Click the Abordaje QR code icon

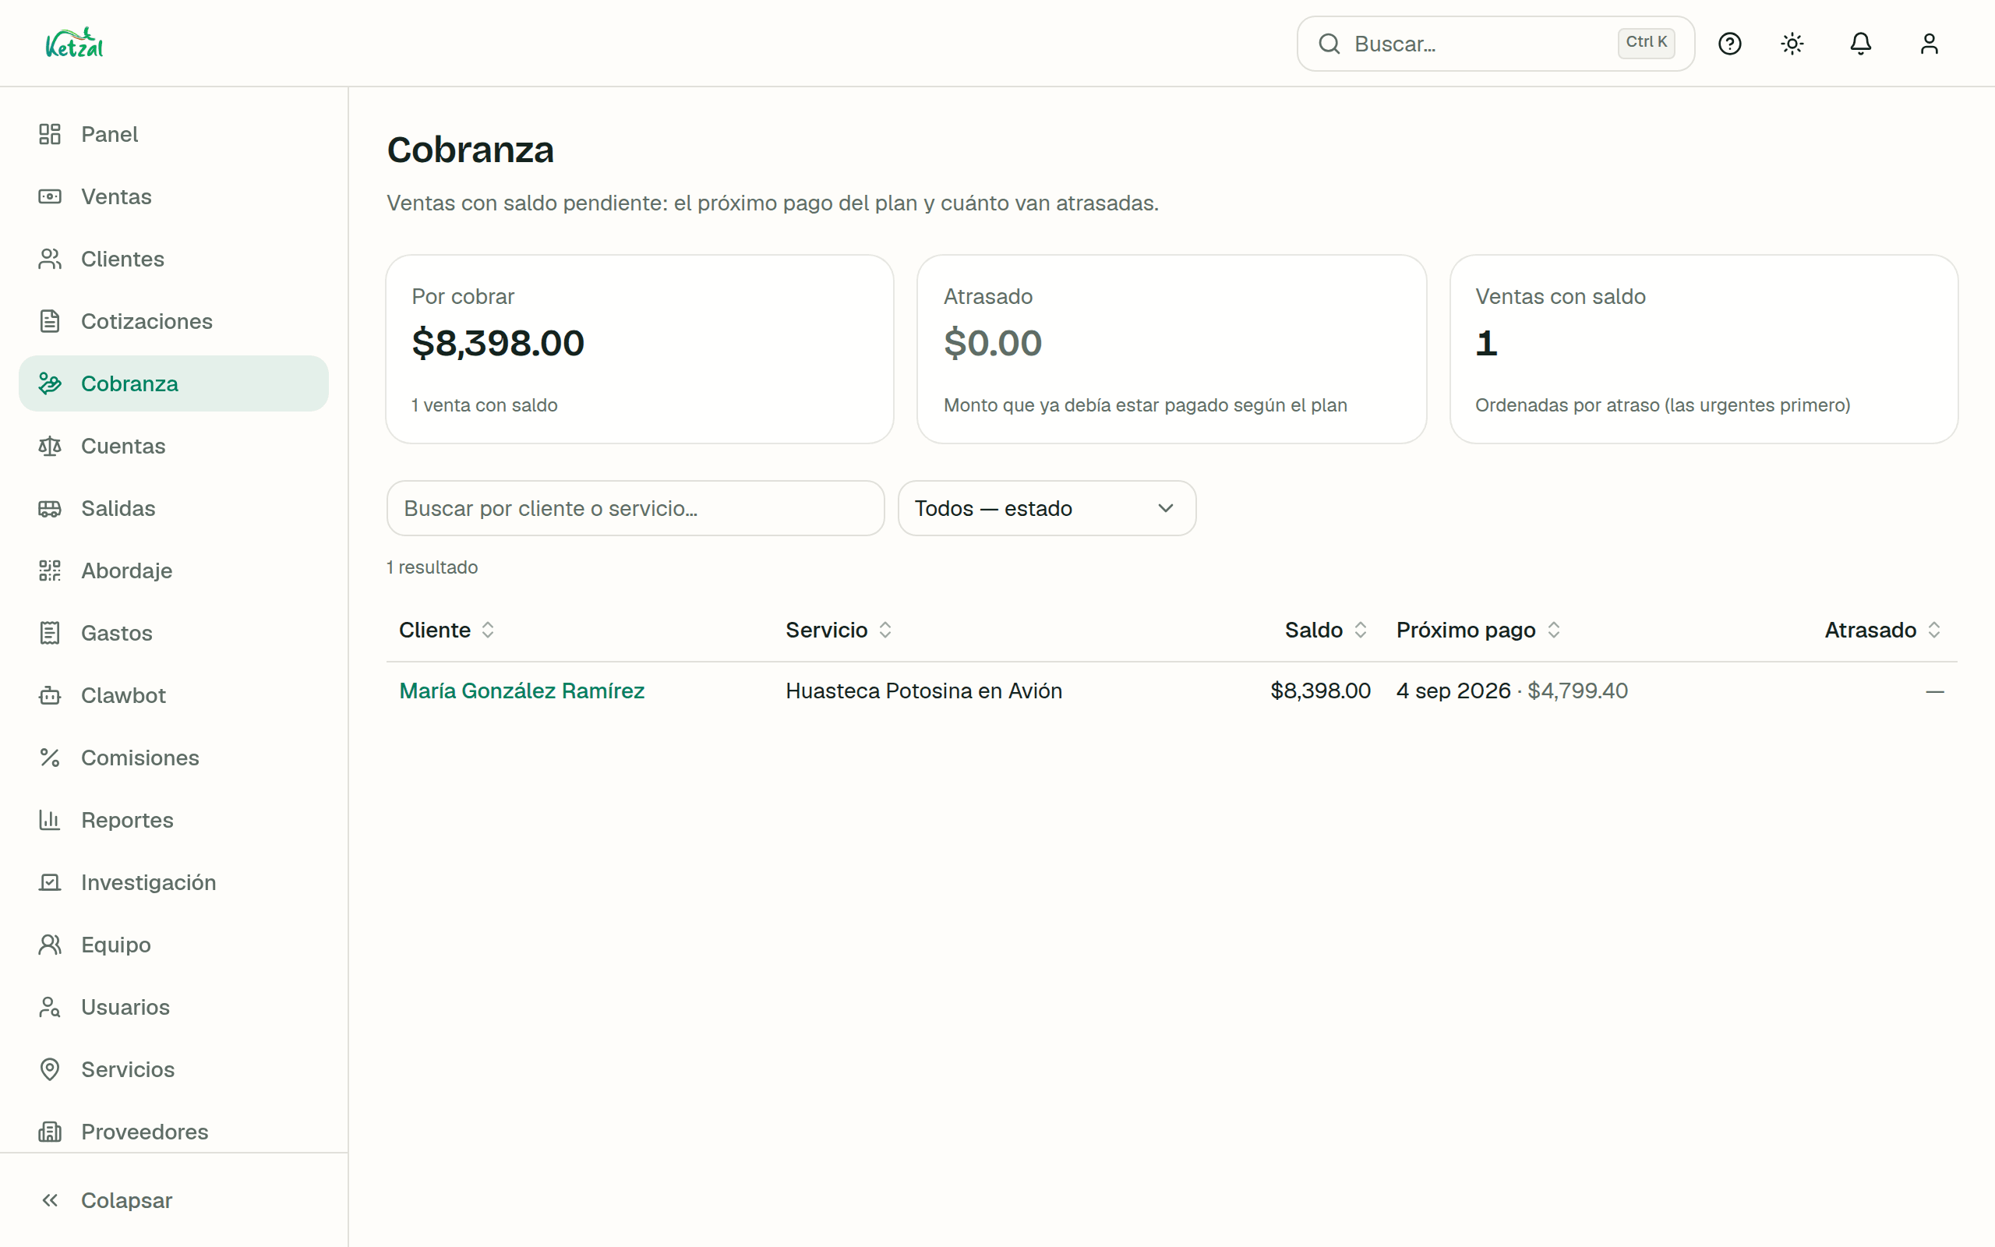(x=49, y=571)
